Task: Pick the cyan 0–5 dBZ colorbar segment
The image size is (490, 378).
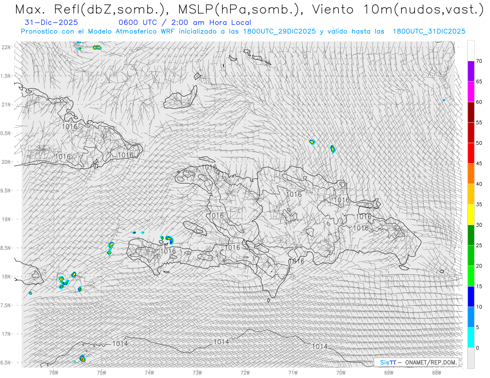Action: coord(471,338)
